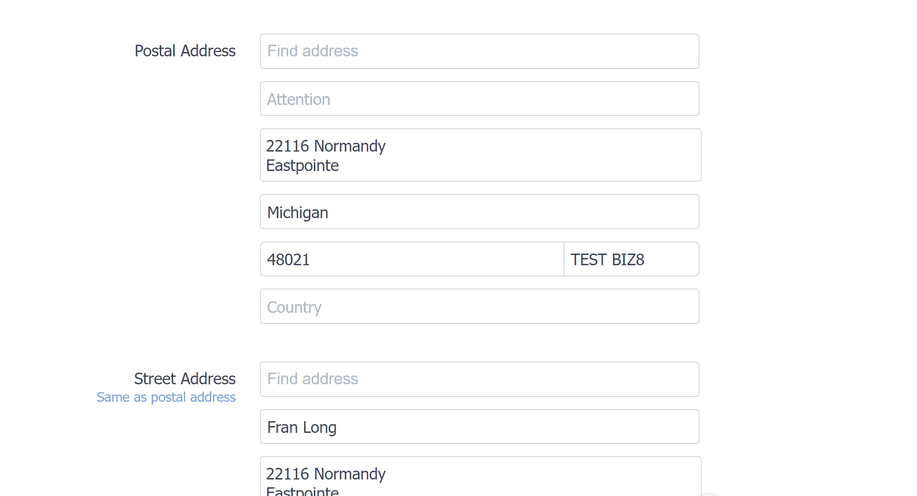Focus the empty Country field
917x496 pixels.
pyautogui.click(x=479, y=307)
